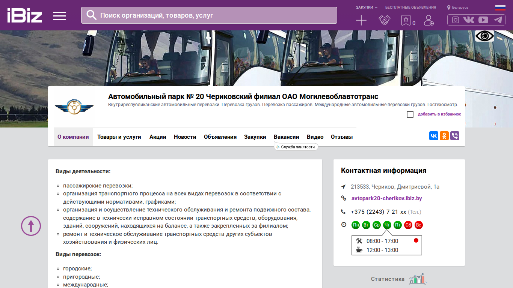The image size is (513, 288).
Task: Open the Вакансии tab
Action: 287,137
